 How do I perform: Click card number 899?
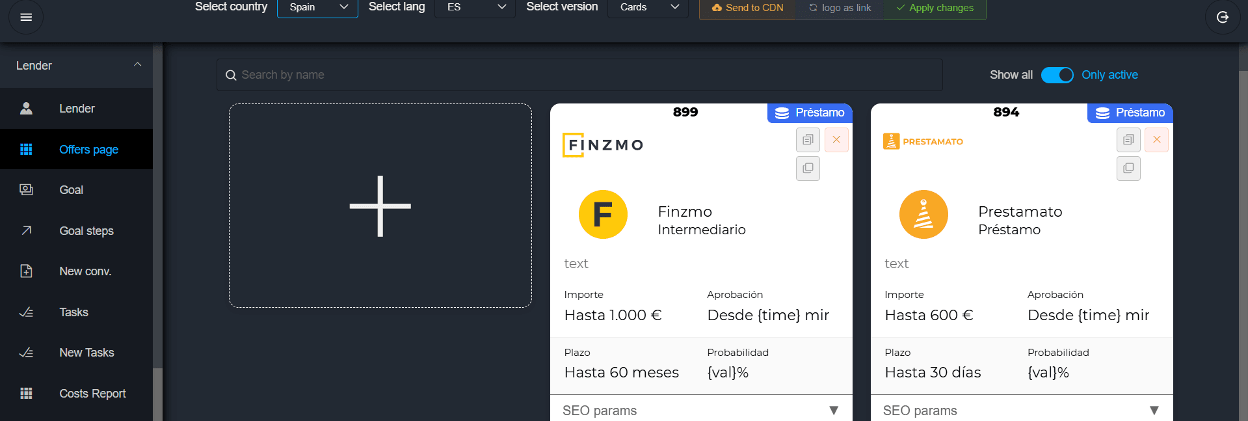click(685, 112)
